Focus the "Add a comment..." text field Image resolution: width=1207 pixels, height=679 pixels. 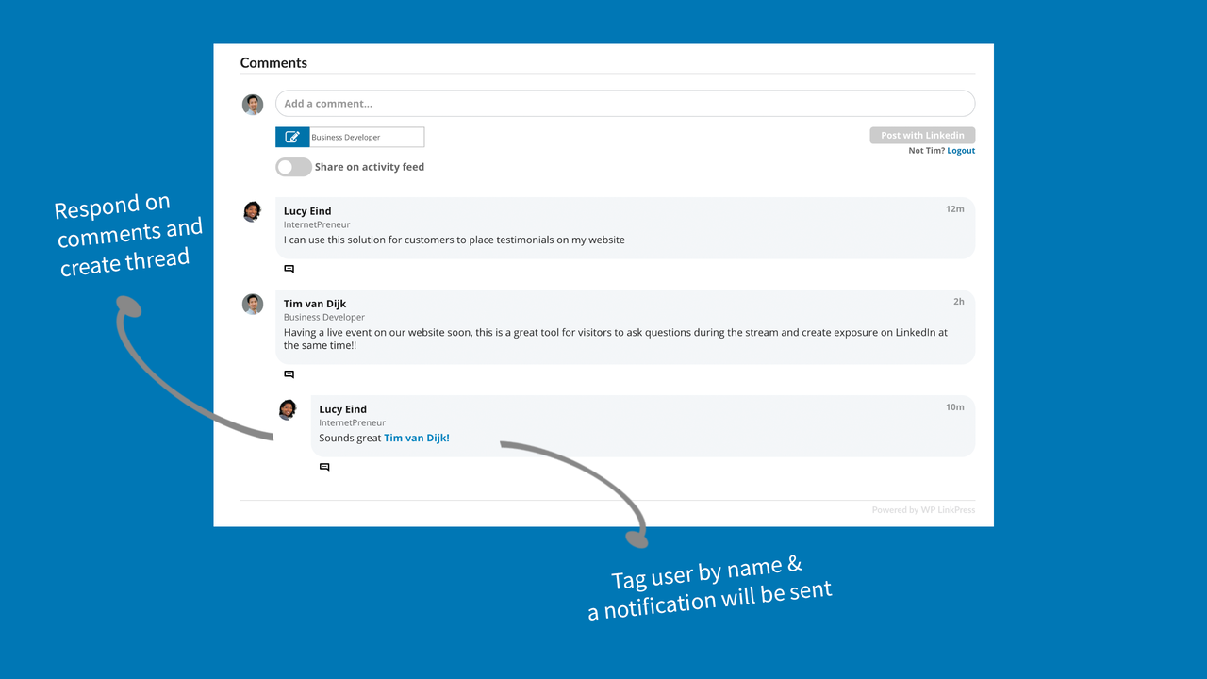(x=624, y=104)
